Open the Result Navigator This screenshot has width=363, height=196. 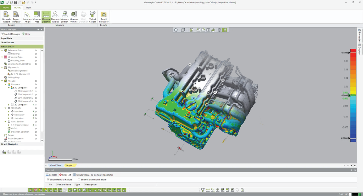click(x=104, y=16)
